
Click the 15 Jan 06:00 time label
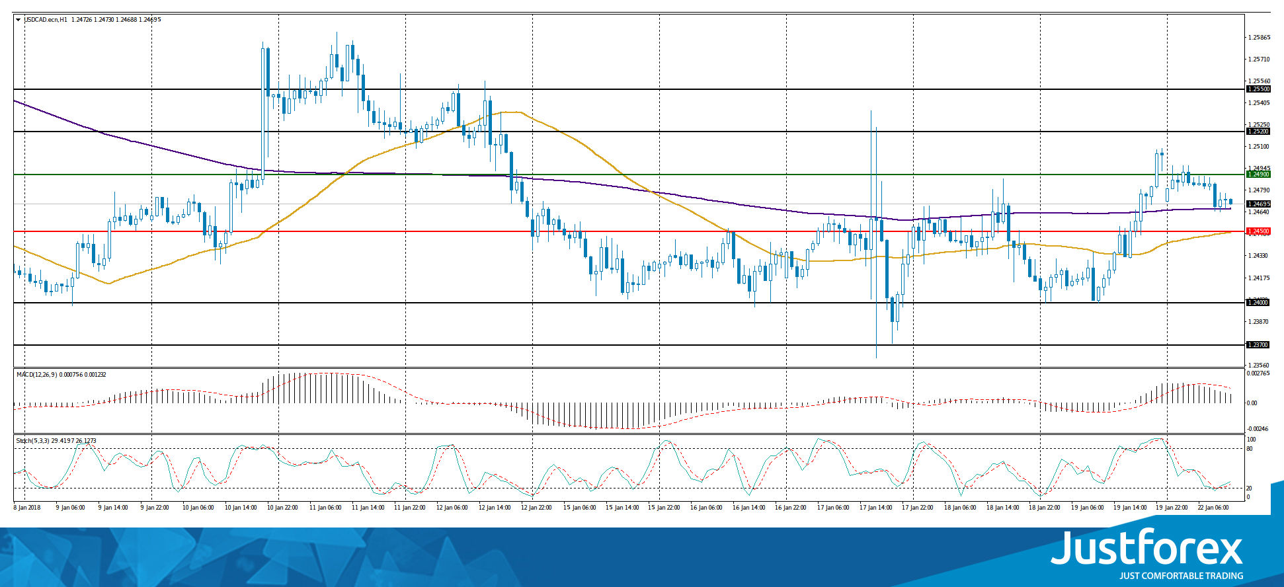pos(579,508)
